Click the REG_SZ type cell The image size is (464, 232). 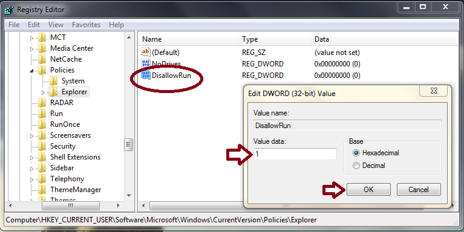click(253, 53)
